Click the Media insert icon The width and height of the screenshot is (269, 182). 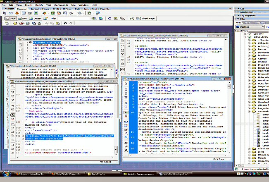click(x=45, y=13)
